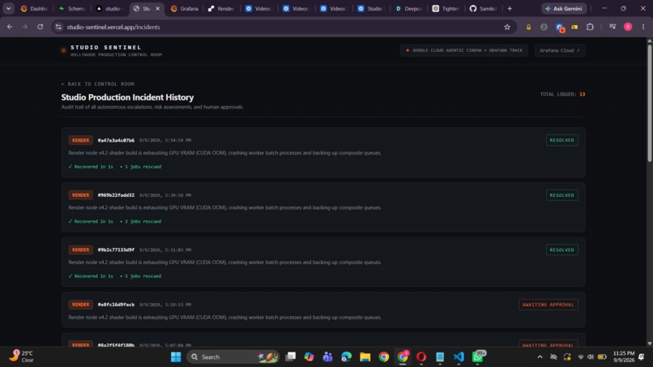Open Task View from the taskbar
Viewport: 653px width, 367px height.
click(x=290, y=357)
